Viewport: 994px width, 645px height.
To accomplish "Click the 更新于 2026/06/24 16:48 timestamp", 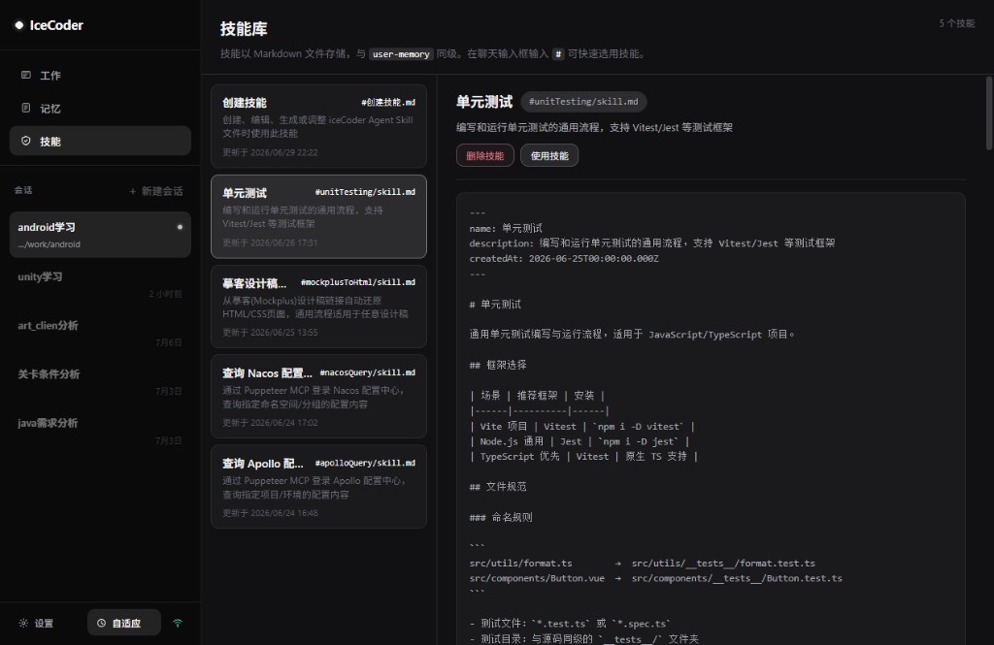I will pos(270,513).
